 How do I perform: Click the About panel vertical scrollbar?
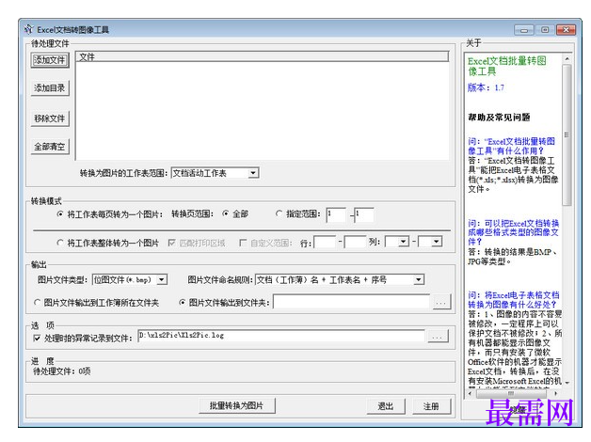pyautogui.click(x=567, y=135)
